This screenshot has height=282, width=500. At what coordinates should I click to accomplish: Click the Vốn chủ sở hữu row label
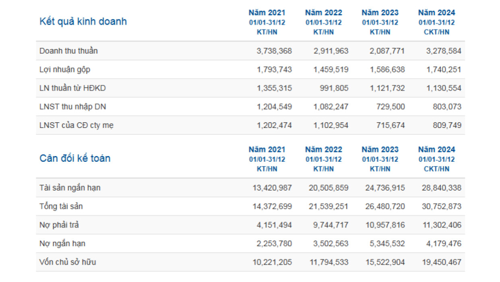(x=68, y=262)
